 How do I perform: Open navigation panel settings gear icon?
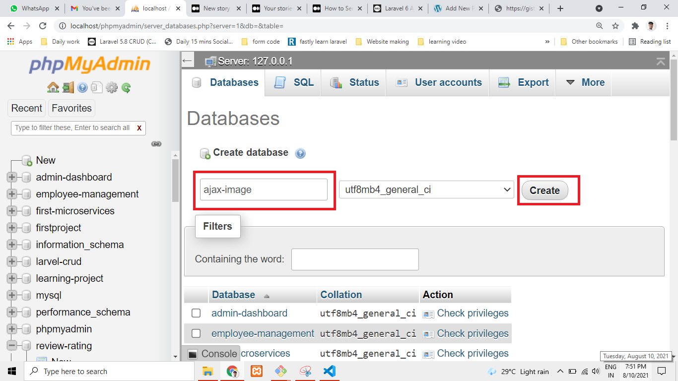(x=112, y=88)
